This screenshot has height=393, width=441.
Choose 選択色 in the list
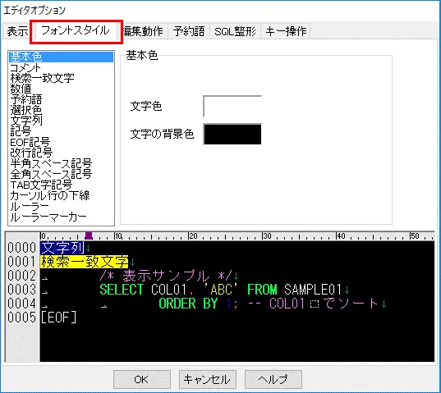pos(62,110)
